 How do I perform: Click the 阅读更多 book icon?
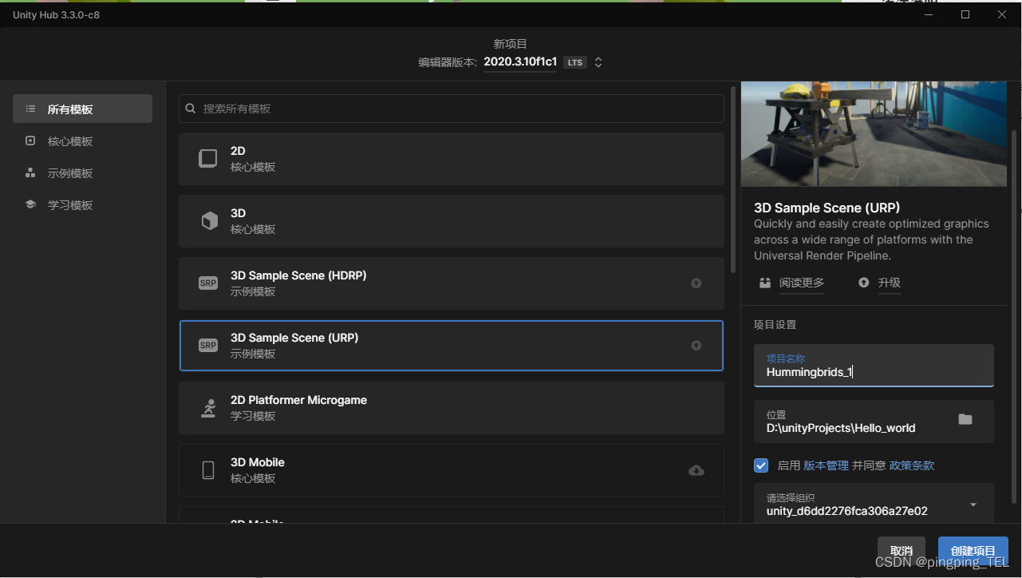pos(765,283)
